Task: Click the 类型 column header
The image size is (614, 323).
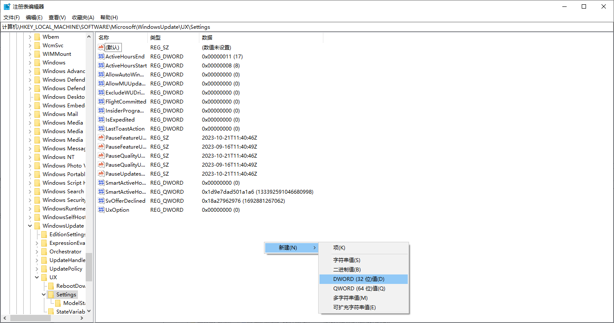Action: pyautogui.click(x=173, y=38)
